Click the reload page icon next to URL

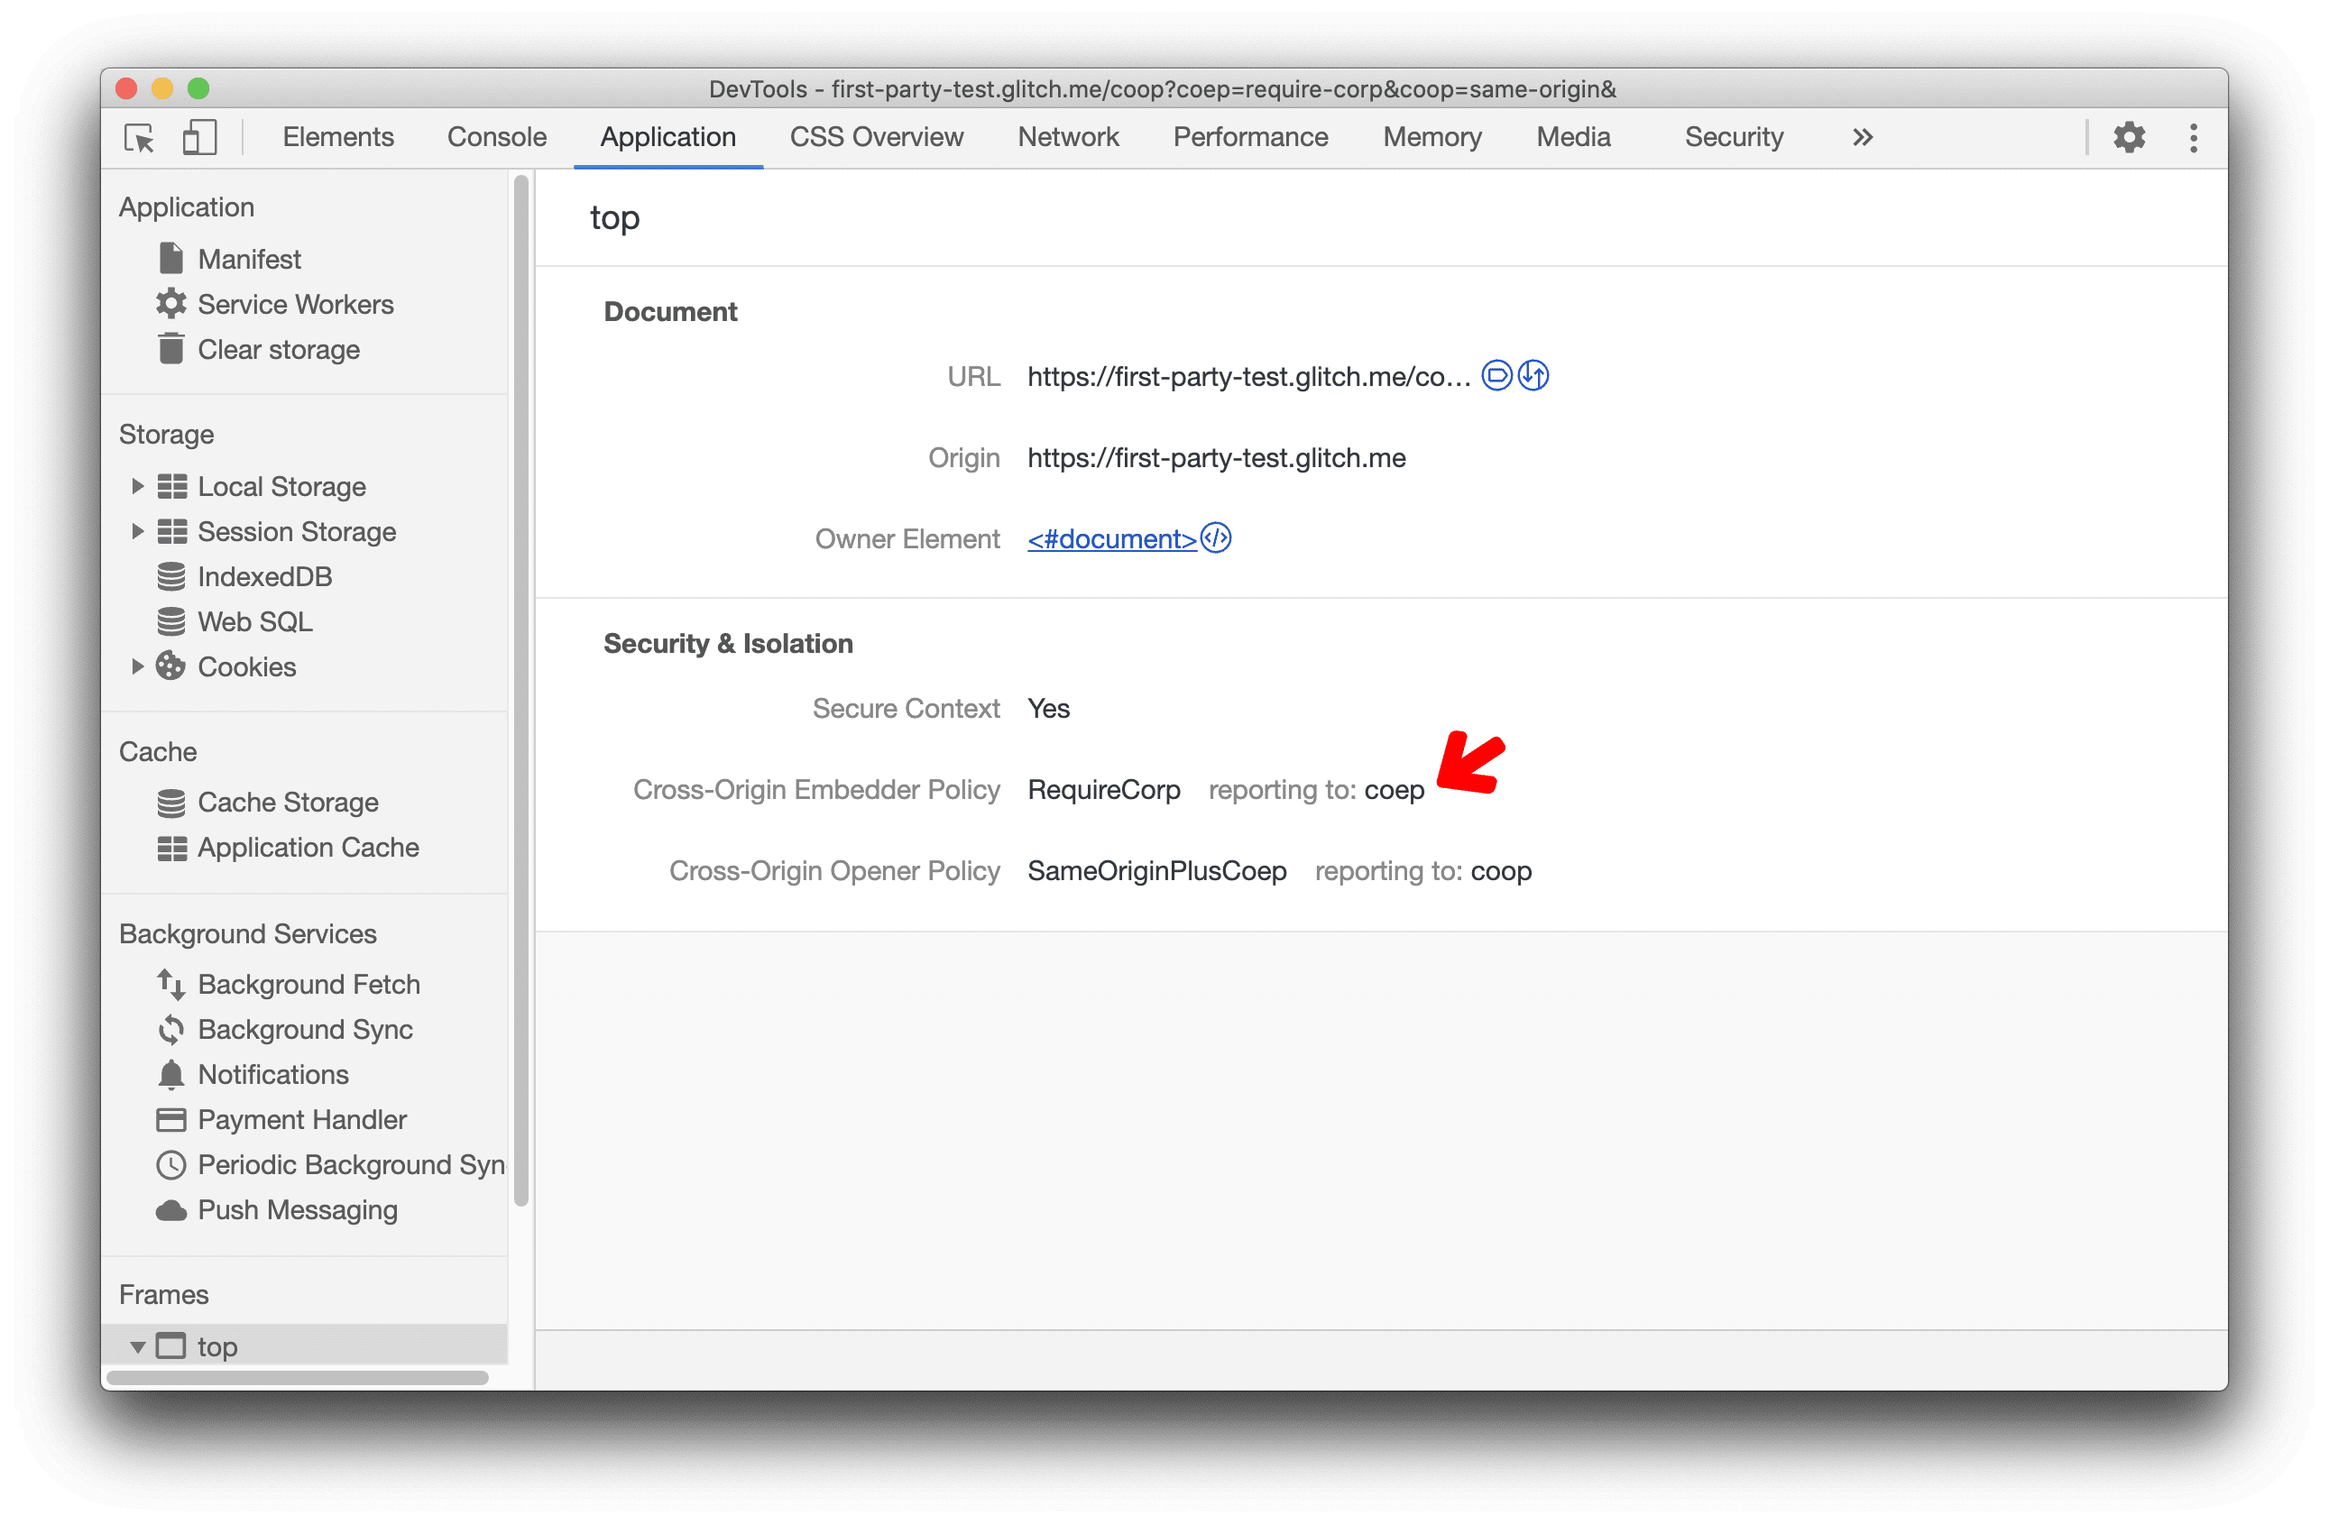tap(1534, 376)
